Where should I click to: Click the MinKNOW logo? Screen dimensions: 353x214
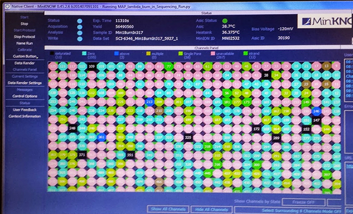(325, 21)
